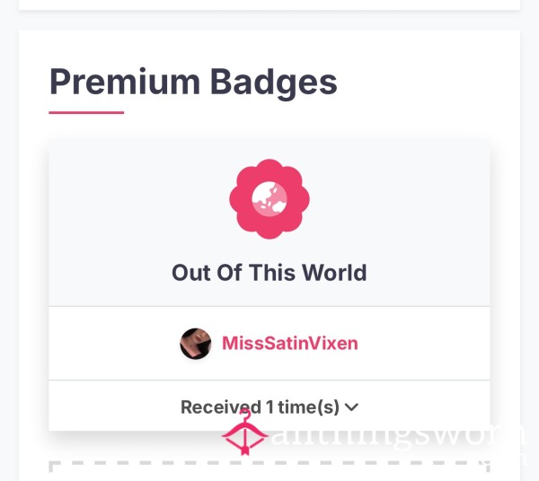The height and width of the screenshot is (481, 539).
Task: Visit the MissSatinVixen profile link
Action: point(290,344)
